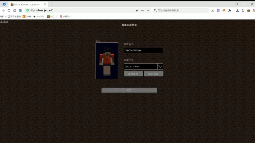This screenshot has width=255, height=143.
Task: Click the purple extension icon in the toolbar
Action: click(x=218, y=10)
